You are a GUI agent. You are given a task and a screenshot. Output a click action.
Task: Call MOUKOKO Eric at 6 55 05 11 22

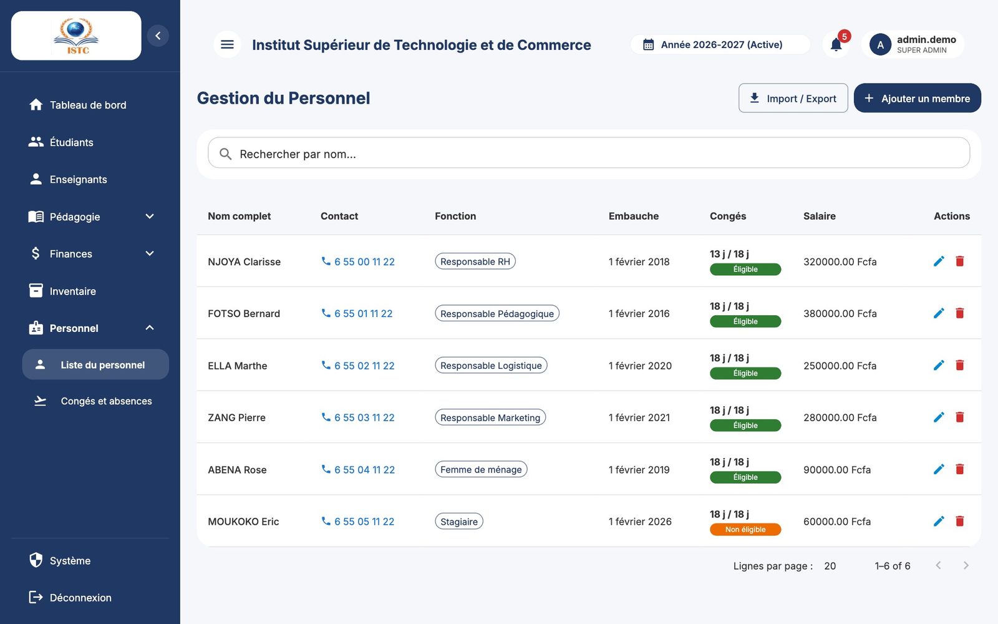(x=358, y=522)
